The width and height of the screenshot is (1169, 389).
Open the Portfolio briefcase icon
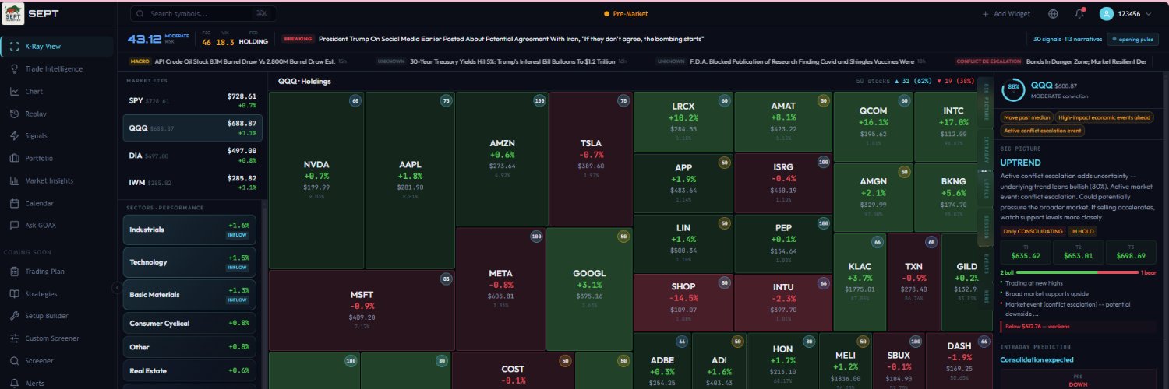pyautogui.click(x=15, y=158)
